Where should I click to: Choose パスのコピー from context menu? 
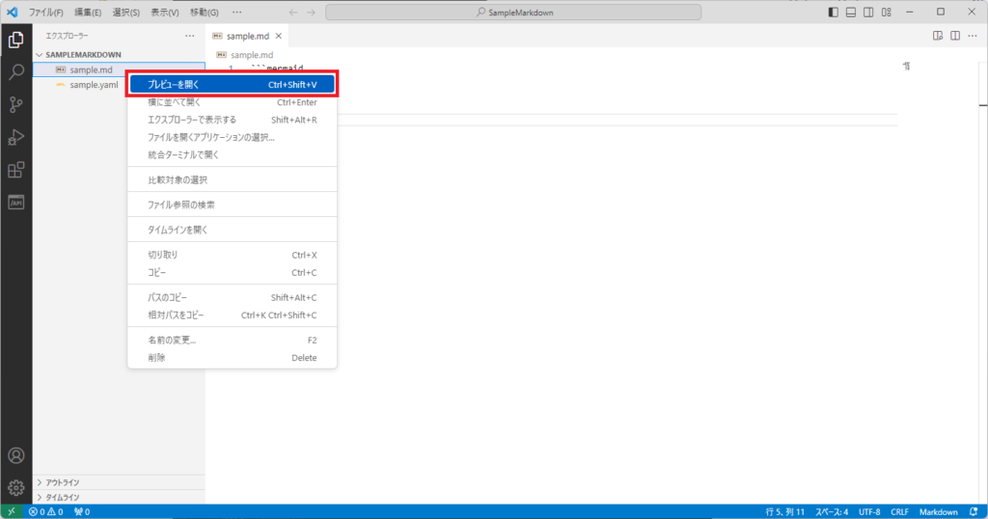point(232,297)
